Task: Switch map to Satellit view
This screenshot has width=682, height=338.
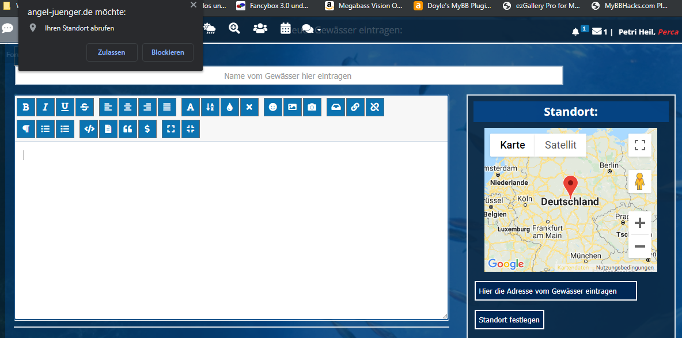Action: point(560,145)
